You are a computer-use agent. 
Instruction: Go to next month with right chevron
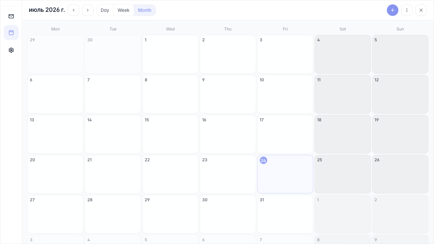(88, 10)
